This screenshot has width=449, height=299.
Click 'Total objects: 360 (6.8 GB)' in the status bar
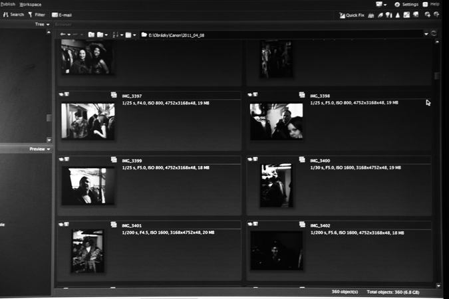(393, 292)
